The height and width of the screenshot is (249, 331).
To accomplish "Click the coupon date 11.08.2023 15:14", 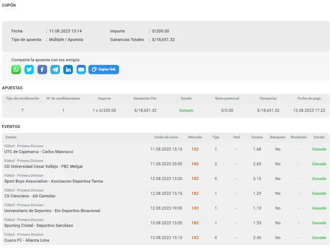I will click(66, 31).
